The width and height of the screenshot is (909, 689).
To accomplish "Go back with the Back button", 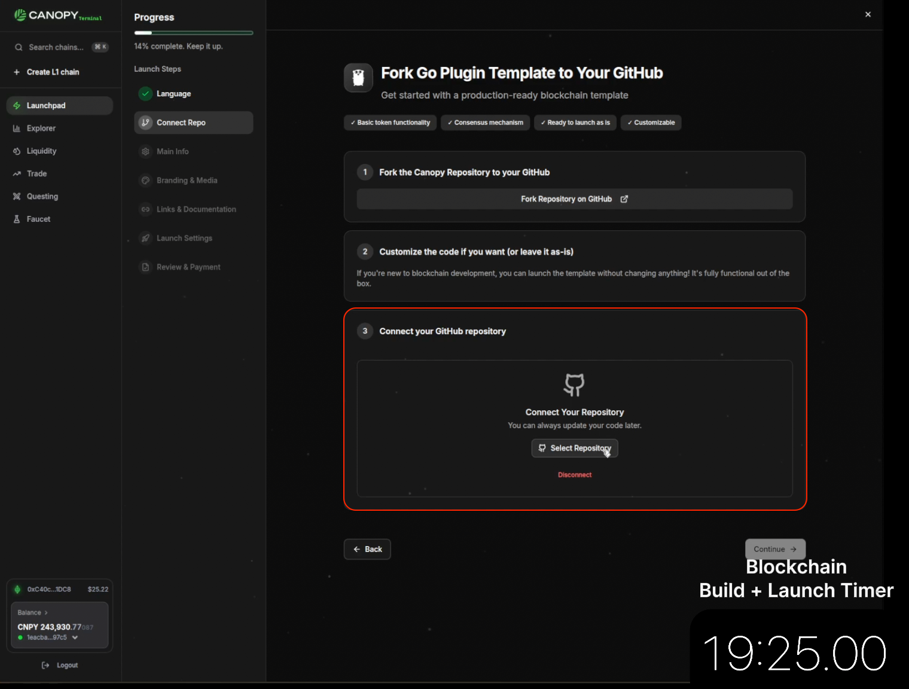I will coord(367,549).
